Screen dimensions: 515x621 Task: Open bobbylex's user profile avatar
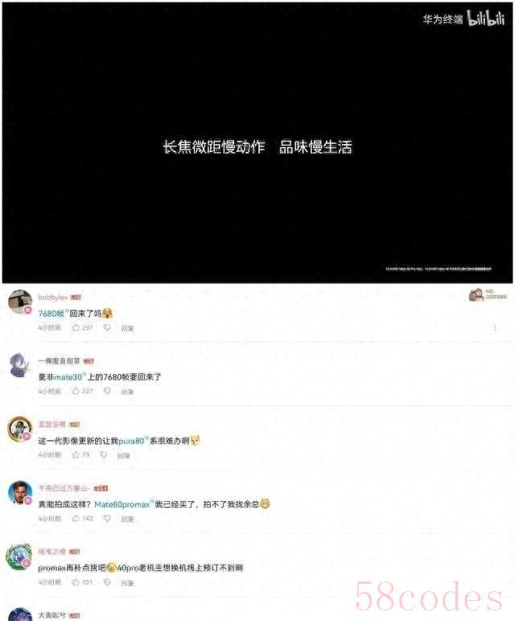[20, 302]
